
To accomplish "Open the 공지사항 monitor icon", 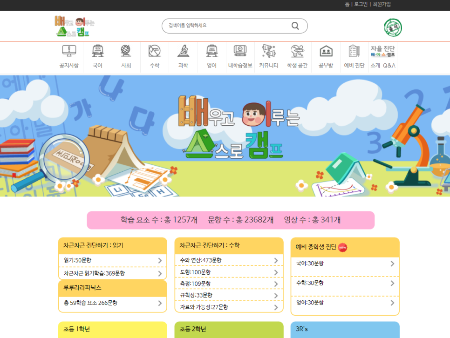I will coord(69,51).
